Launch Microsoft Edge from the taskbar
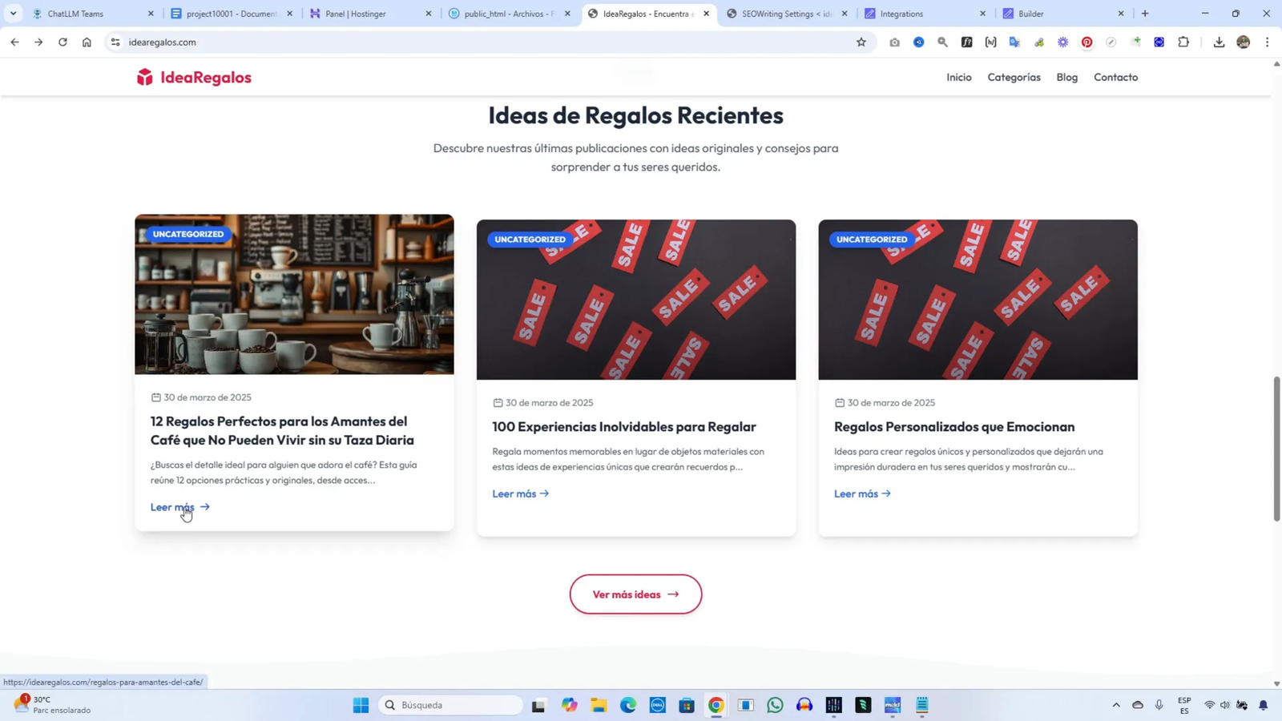1282x721 pixels. (x=628, y=705)
